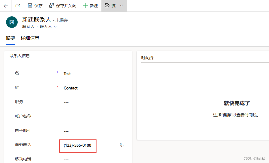Click the 职务 field label
269x163 pixels.
[19, 102]
